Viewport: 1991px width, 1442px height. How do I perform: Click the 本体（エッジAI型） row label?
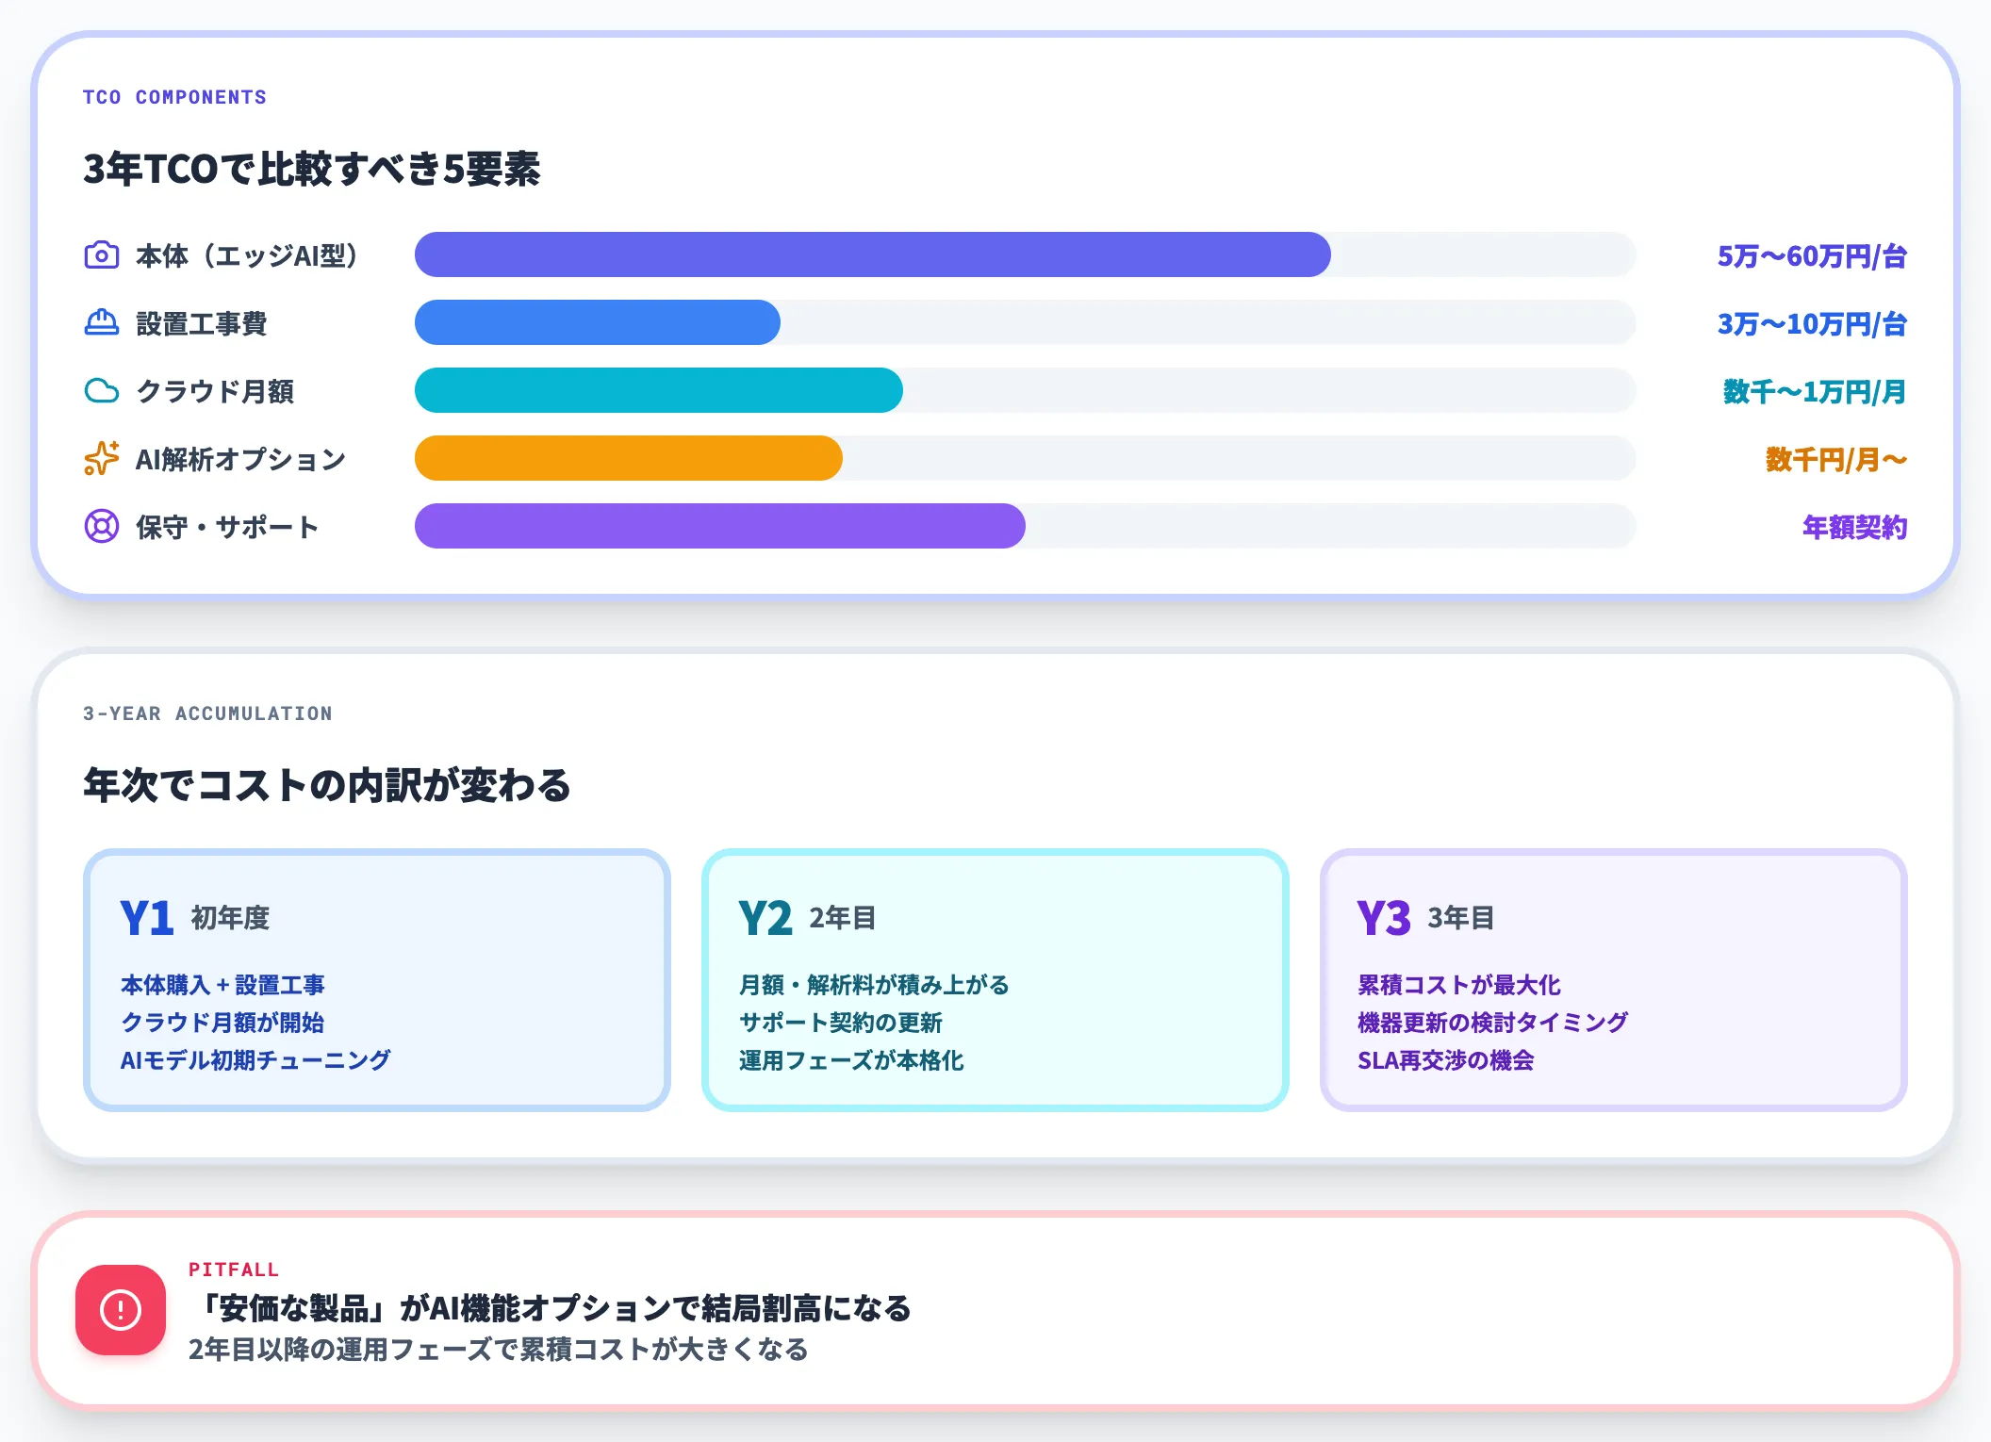[247, 255]
